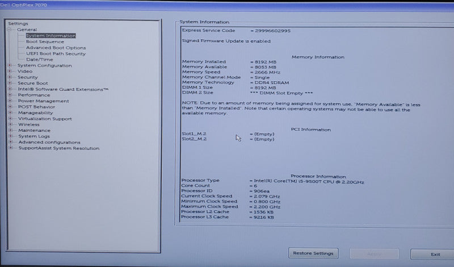The image size is (454, 267).
Task: Select the POST Behavior label
Action: pos(36,107)
